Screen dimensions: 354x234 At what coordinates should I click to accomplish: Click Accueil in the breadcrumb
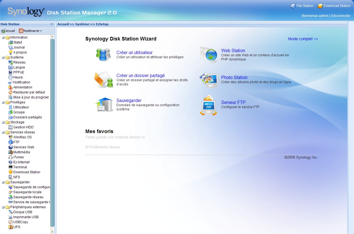63,24
